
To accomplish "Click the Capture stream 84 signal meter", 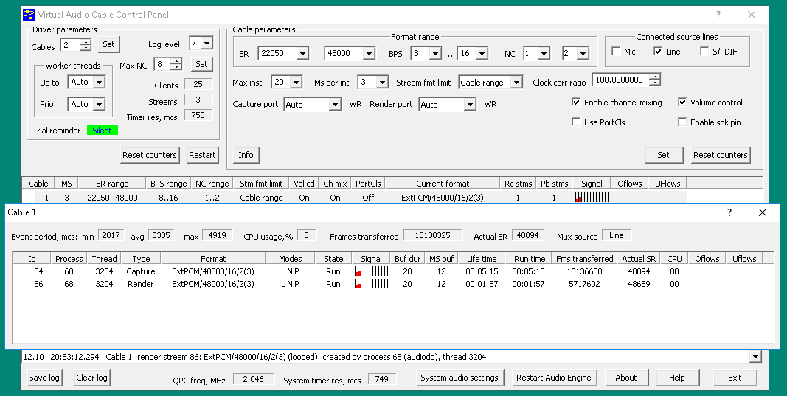I will 372,271.
